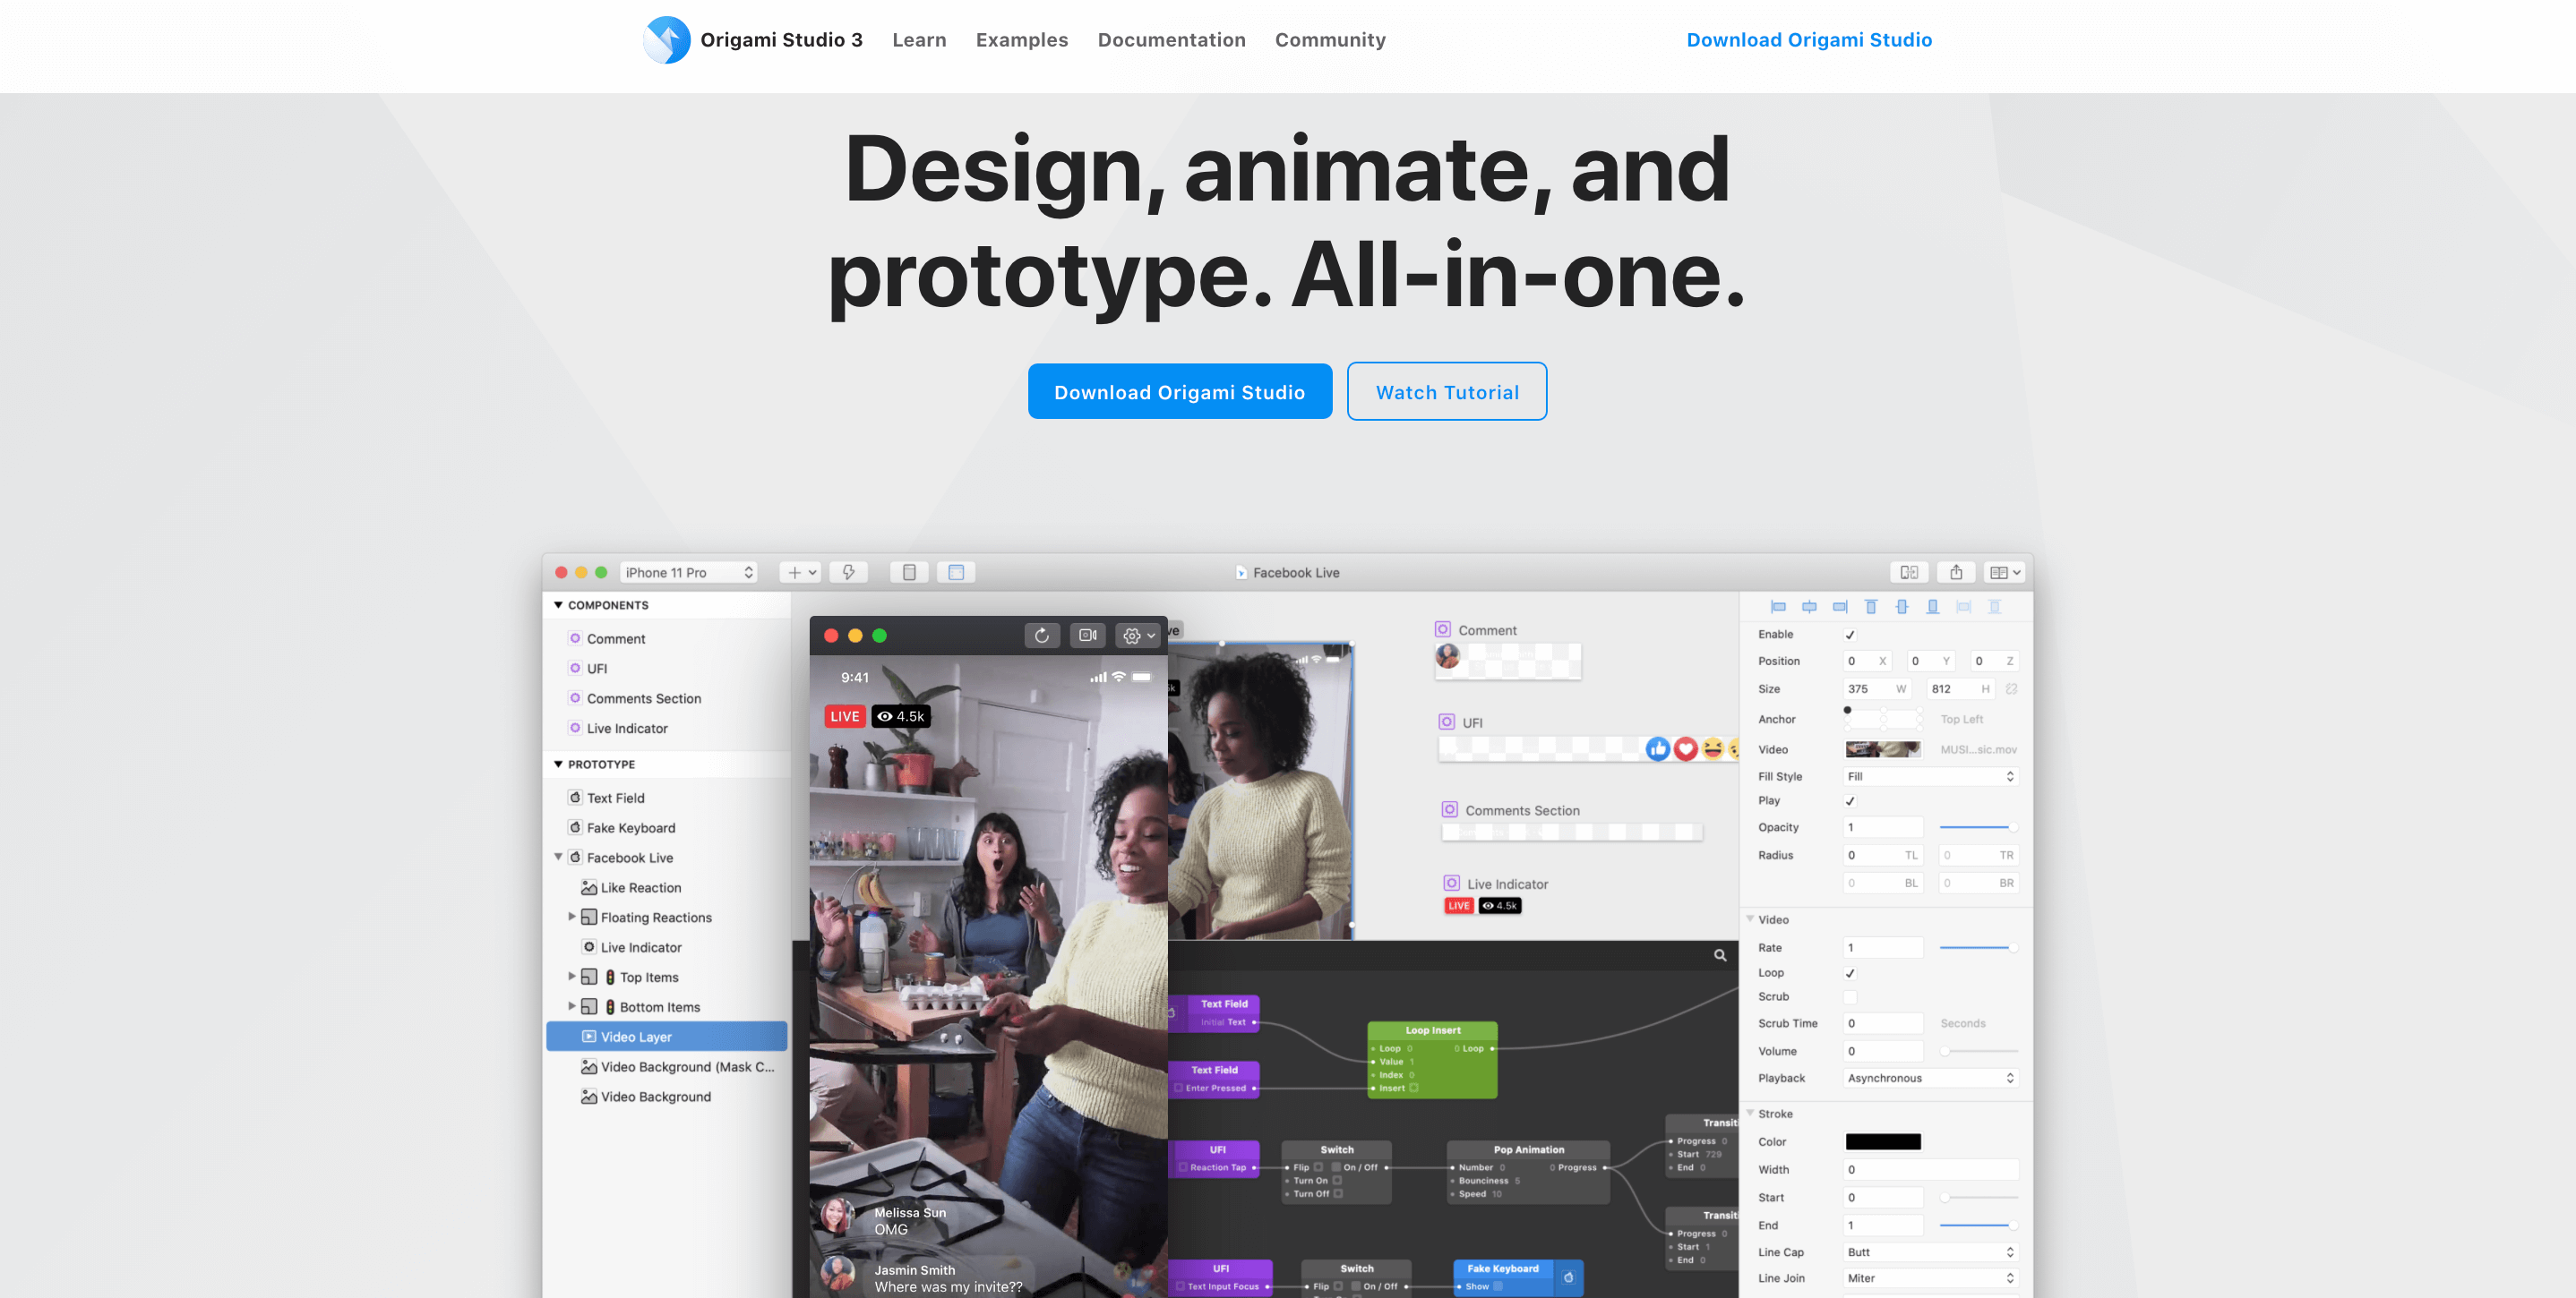Click the align left edges icon
Viewport: 2576px width, 1298px height.
1778,607
